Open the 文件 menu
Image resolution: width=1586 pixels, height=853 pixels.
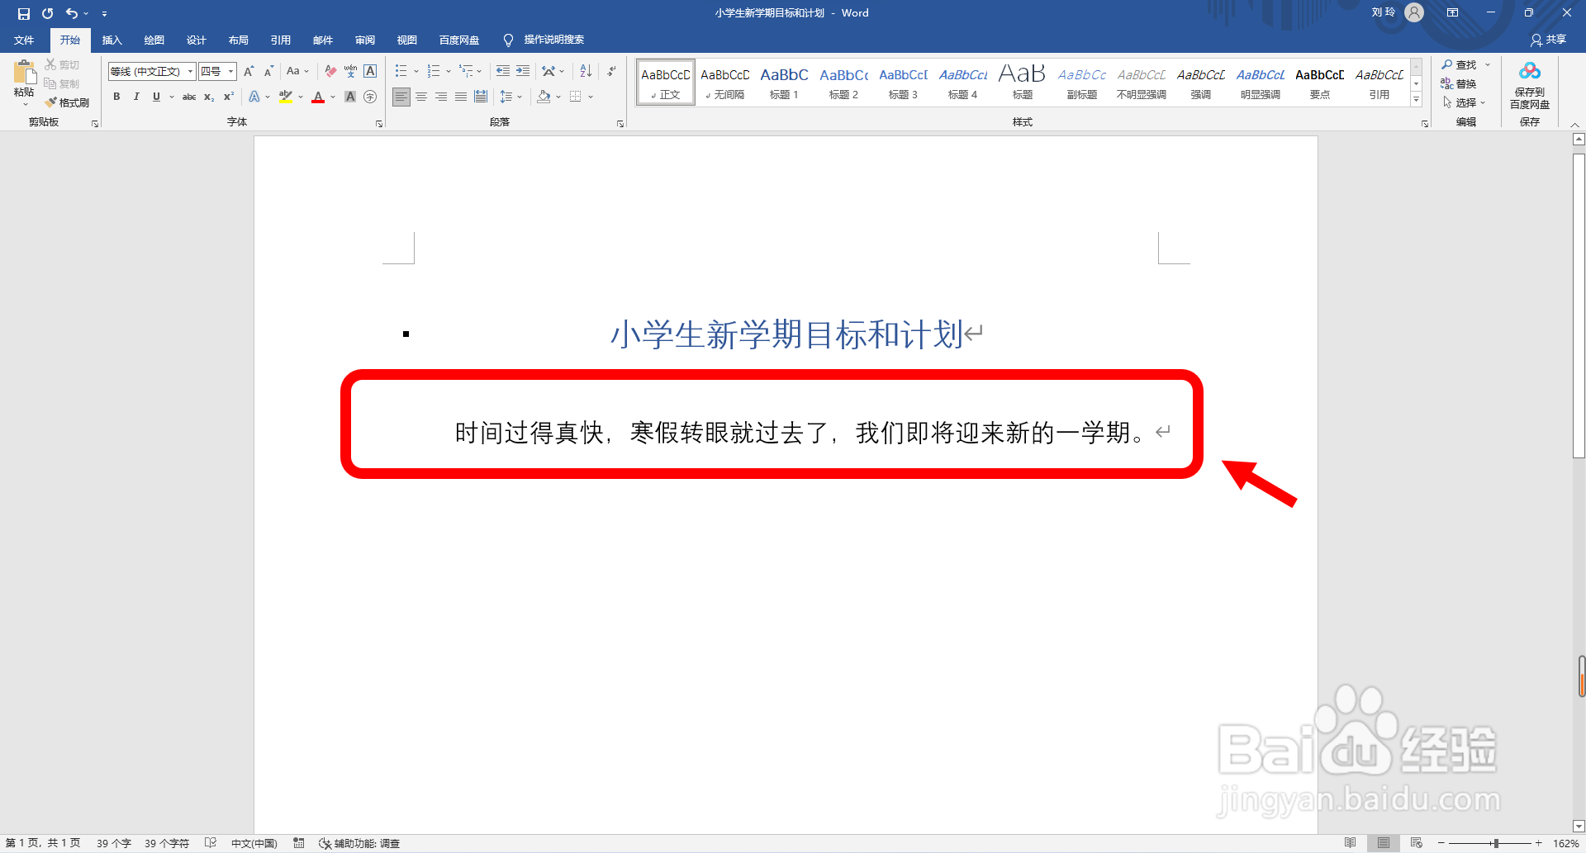coord(24,40)
